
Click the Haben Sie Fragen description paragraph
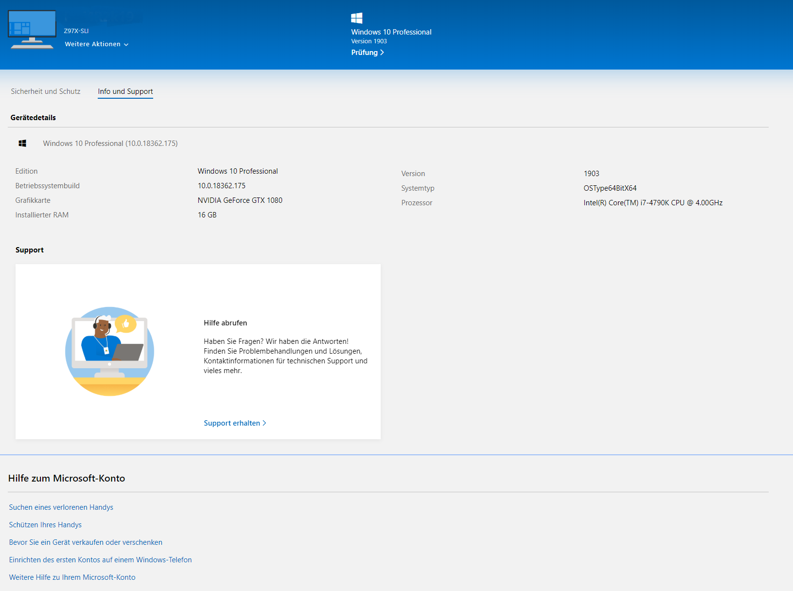(x=286, y=356)
